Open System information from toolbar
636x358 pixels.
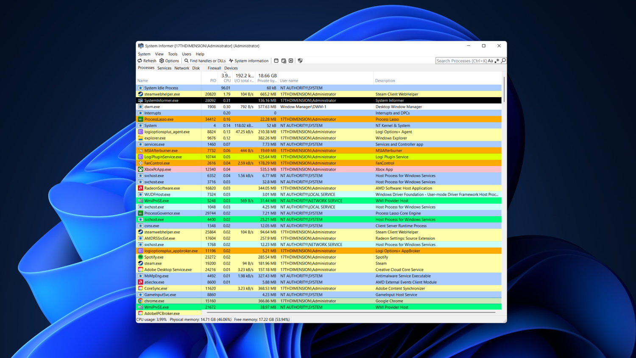248,61
